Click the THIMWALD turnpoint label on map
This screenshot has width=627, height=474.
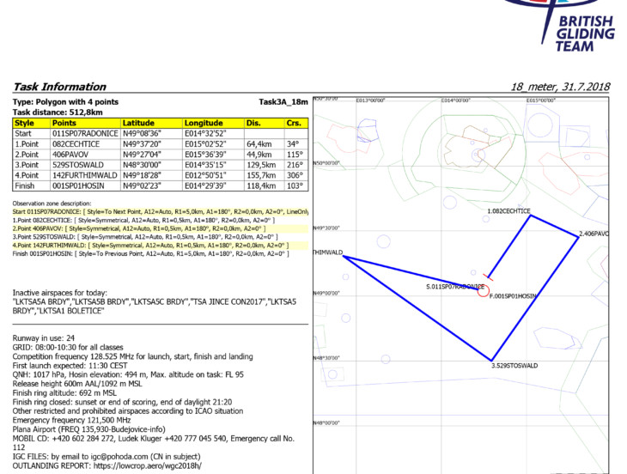[x=328, y=253]
